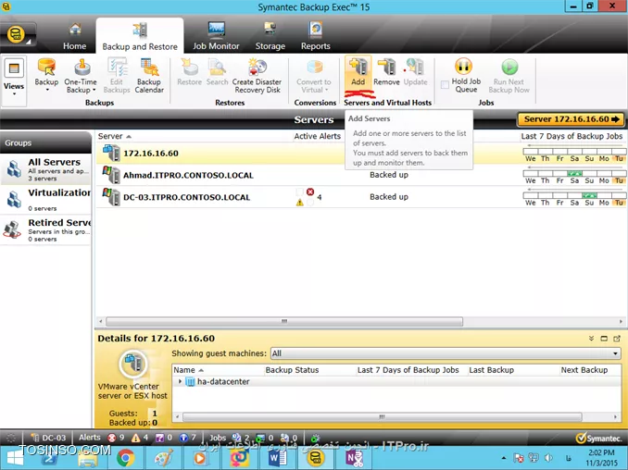Click the Add server button
The width and height of the screenshot is (628, 470).
tap(358, 72)
